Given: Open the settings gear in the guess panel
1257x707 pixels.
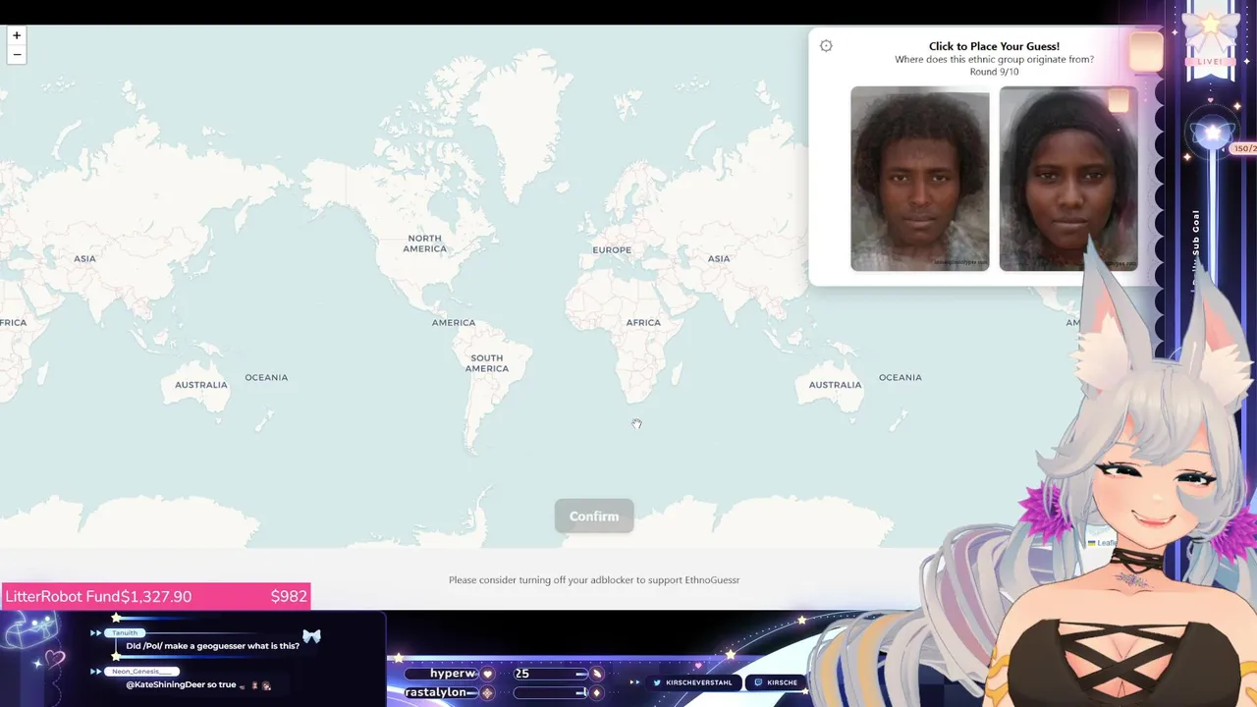Looking at the screenshot, I should 826,46.
